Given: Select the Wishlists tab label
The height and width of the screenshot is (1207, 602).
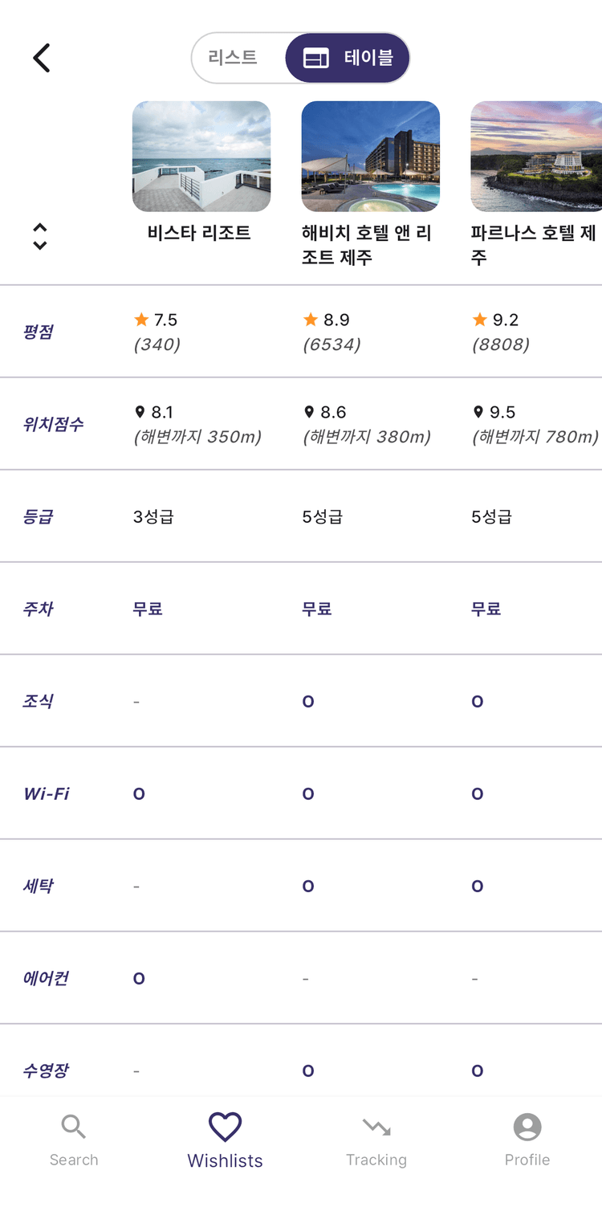Looking at the screenshot, I should pyautogui.click(x=225, y=1160).
